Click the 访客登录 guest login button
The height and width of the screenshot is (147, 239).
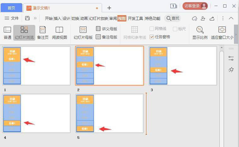195,6
